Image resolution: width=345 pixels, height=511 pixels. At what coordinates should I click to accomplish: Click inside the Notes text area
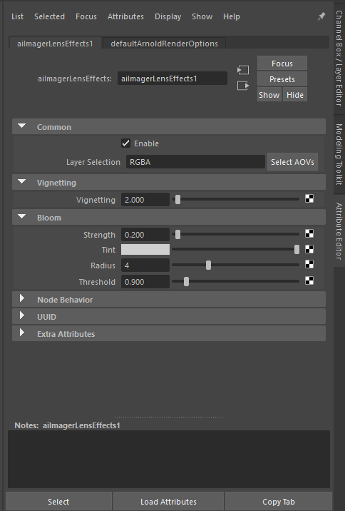click(169, 459)
